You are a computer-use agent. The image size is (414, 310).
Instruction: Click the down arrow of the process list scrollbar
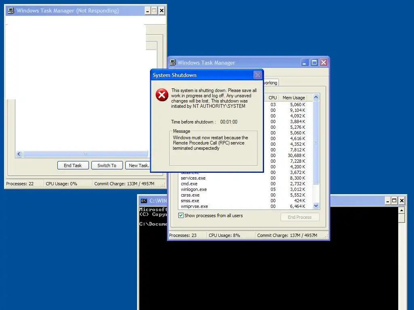pos(316,206)
